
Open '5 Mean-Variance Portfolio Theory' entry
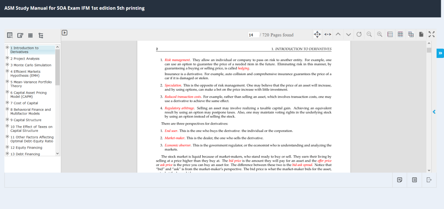[x=31, y=84]
